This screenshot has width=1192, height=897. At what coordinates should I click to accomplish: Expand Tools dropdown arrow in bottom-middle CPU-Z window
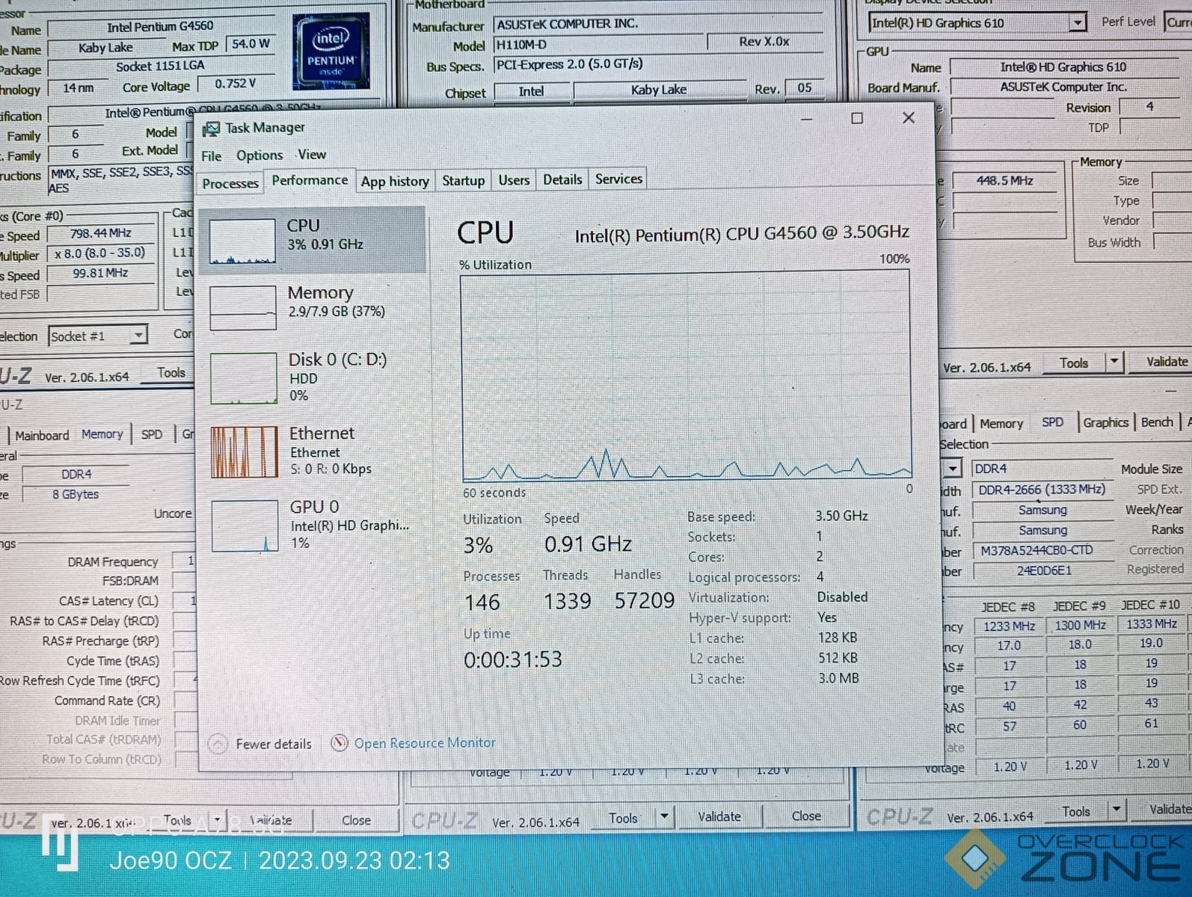coord(664,816)
